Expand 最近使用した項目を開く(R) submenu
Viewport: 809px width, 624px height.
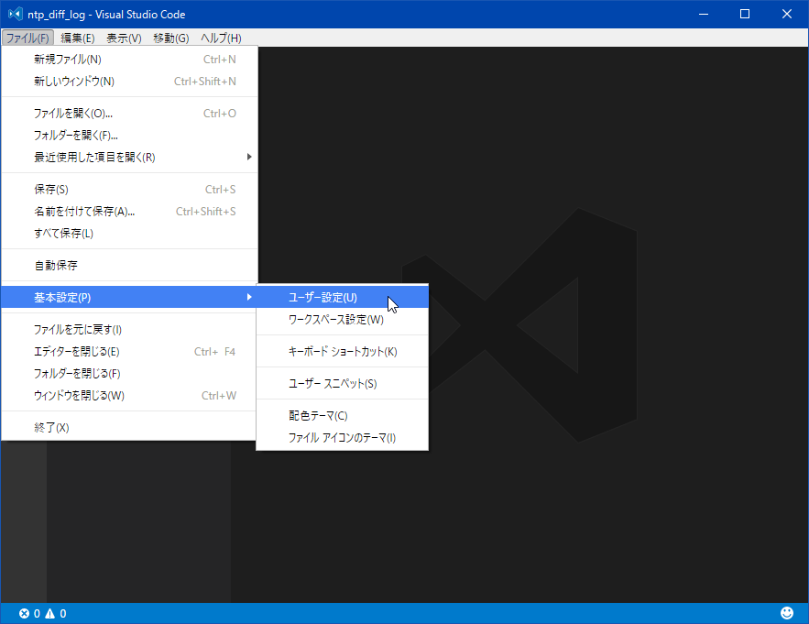129,157
